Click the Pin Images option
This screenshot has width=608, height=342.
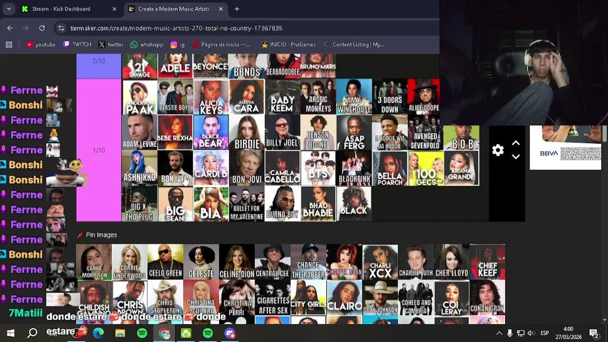pos(97,235)
